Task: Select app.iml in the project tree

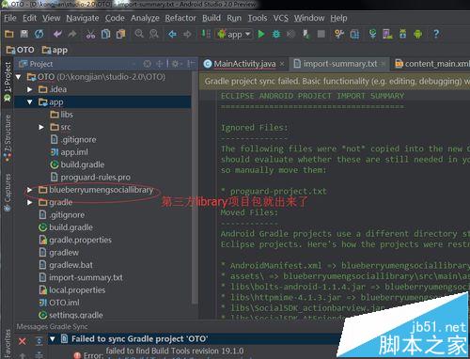Action: pos(70,152)
